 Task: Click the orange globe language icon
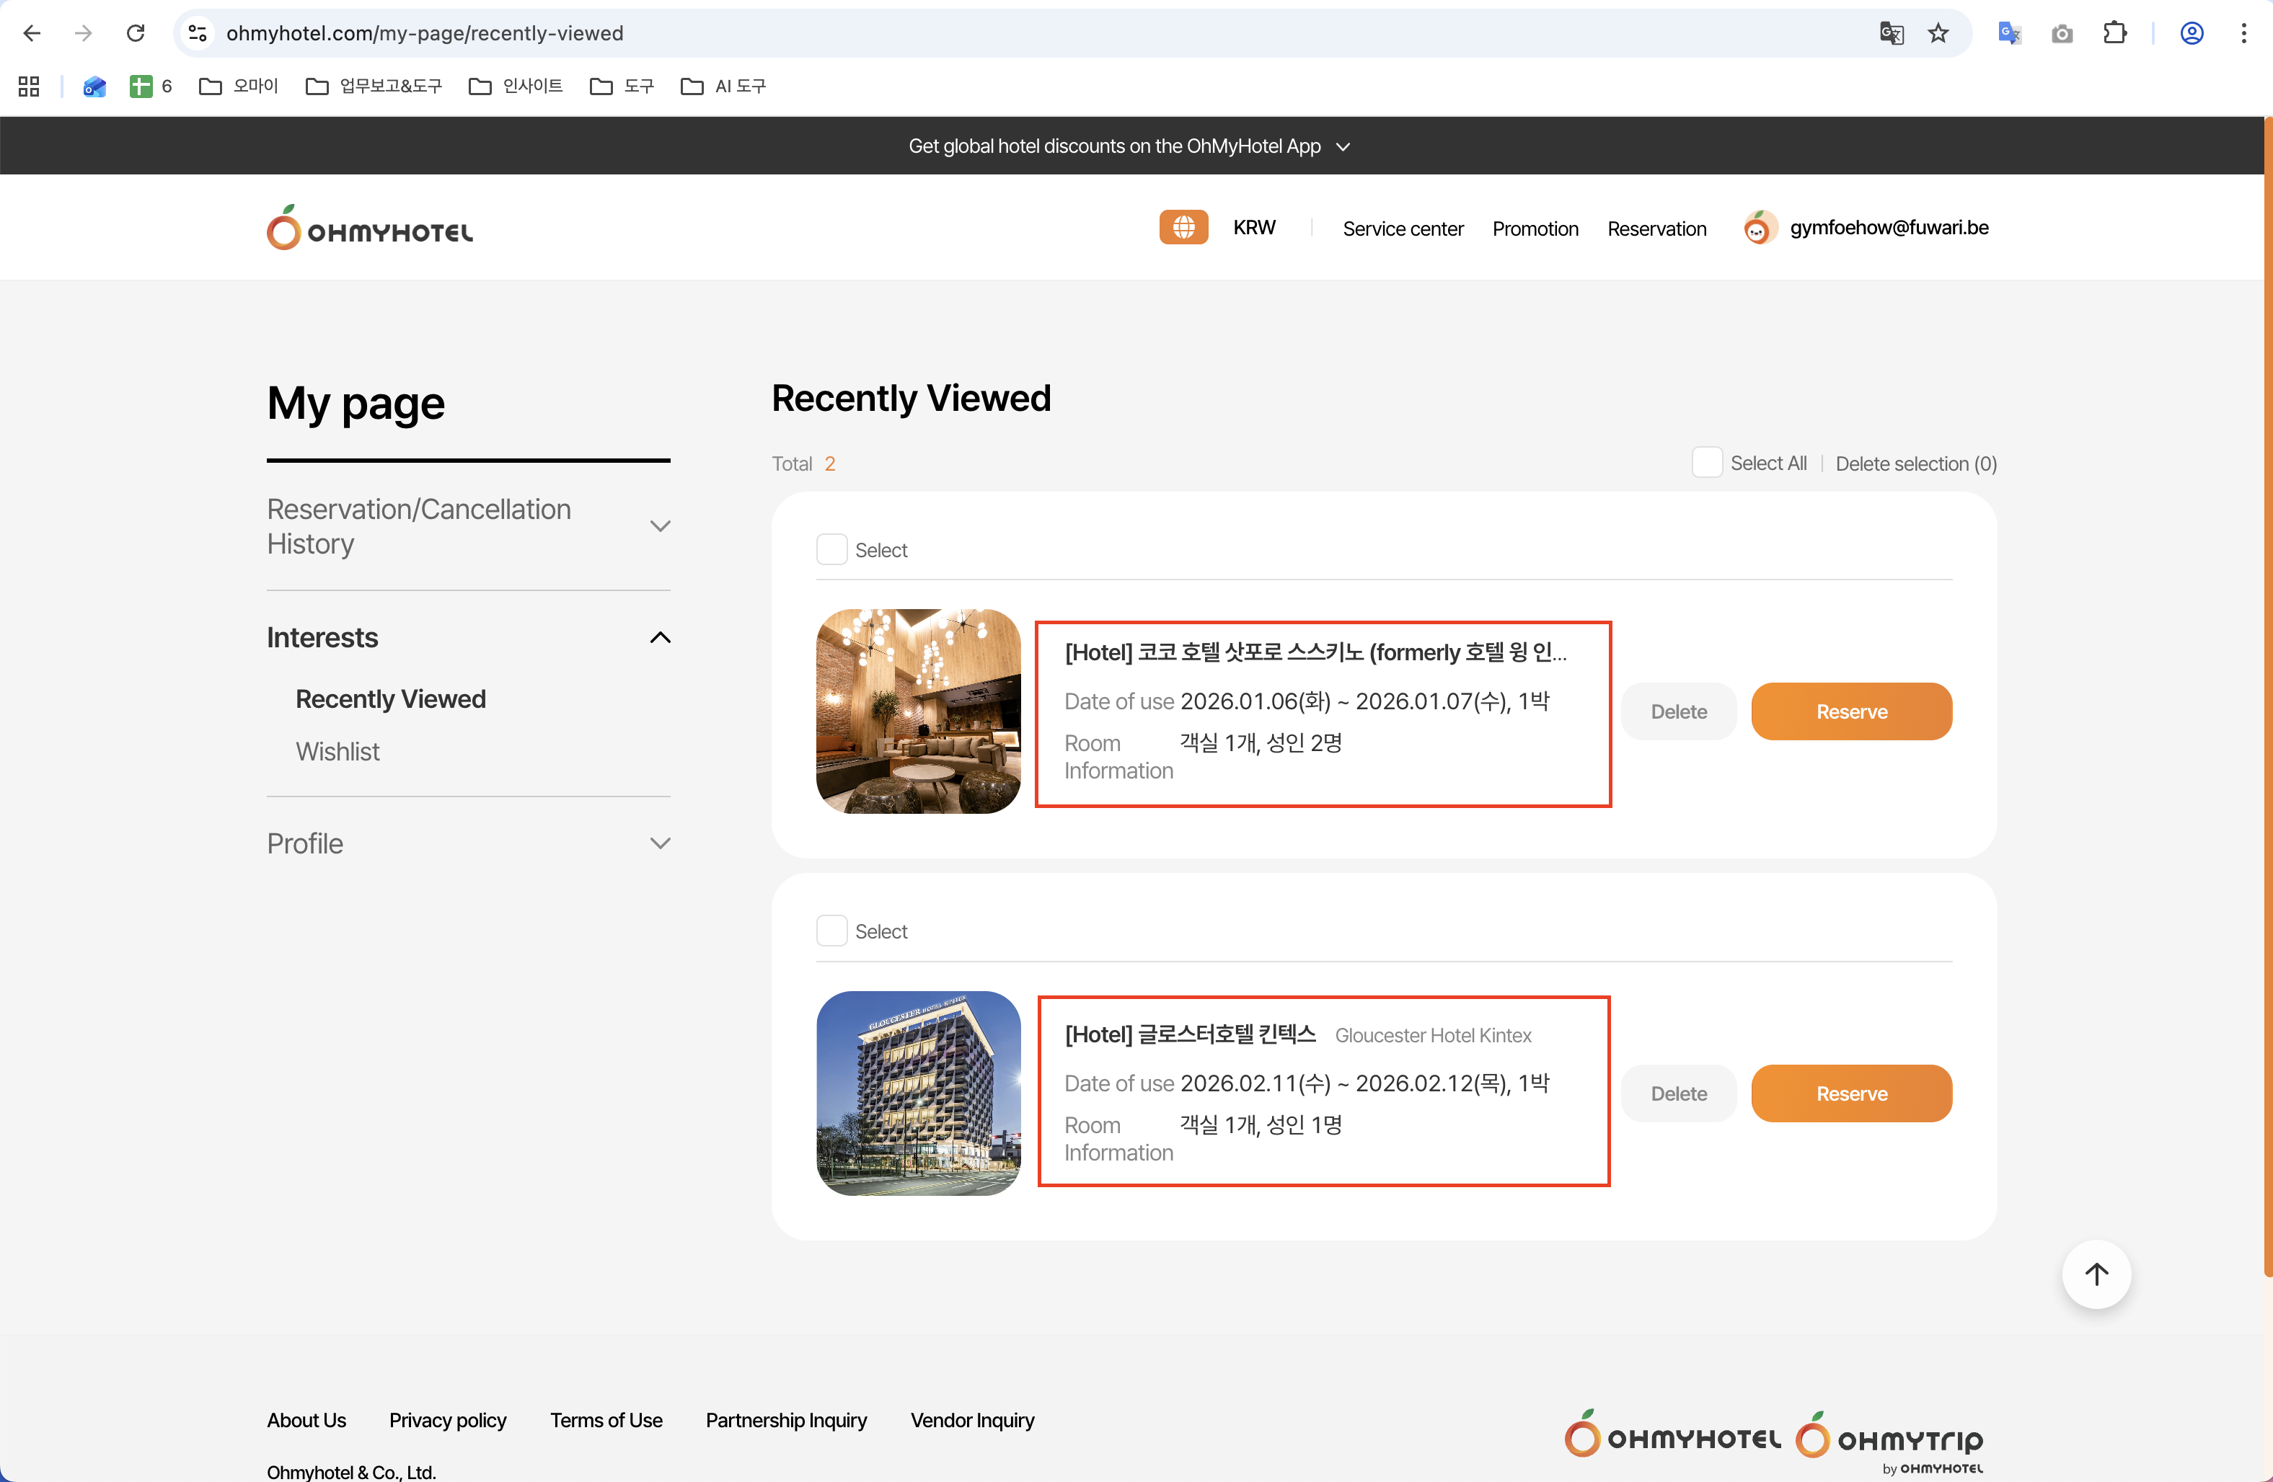point(1183,227)
